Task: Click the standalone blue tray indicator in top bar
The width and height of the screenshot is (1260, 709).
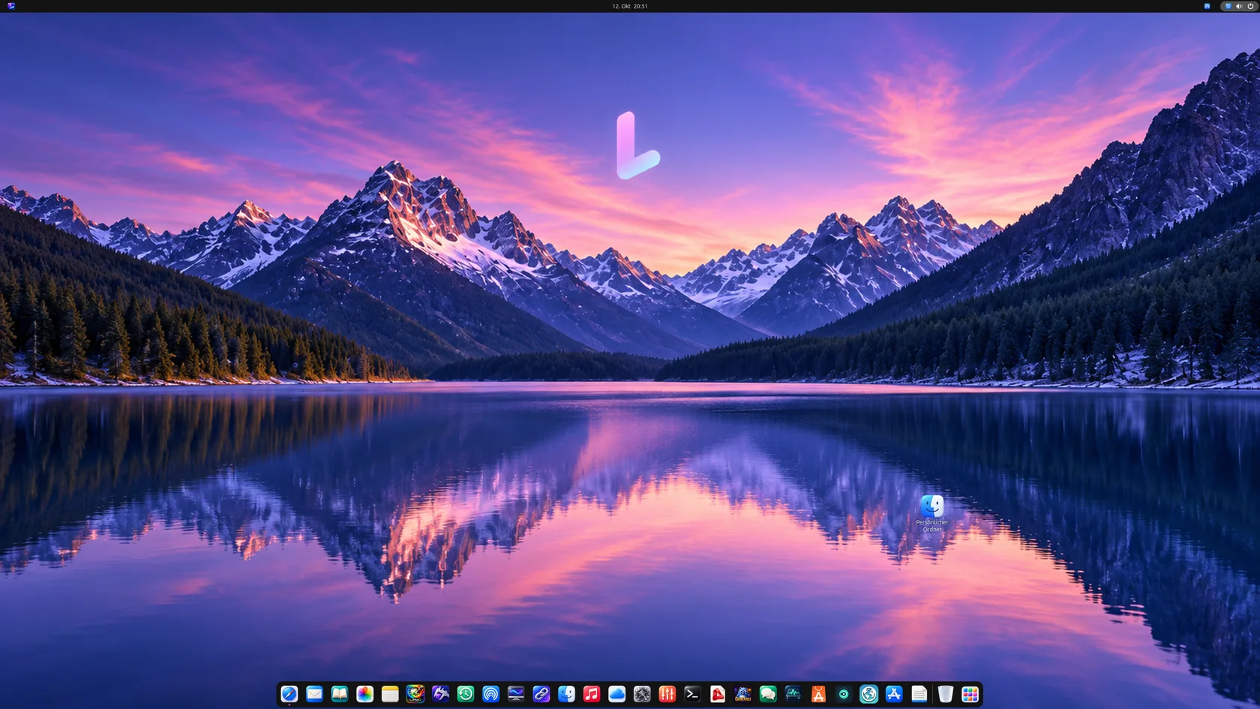Action: (1207, 6)
